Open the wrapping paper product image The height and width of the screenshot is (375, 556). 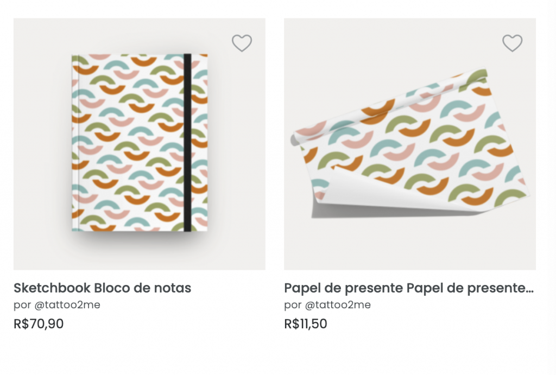pyautogui.click(x=410, y=144)
